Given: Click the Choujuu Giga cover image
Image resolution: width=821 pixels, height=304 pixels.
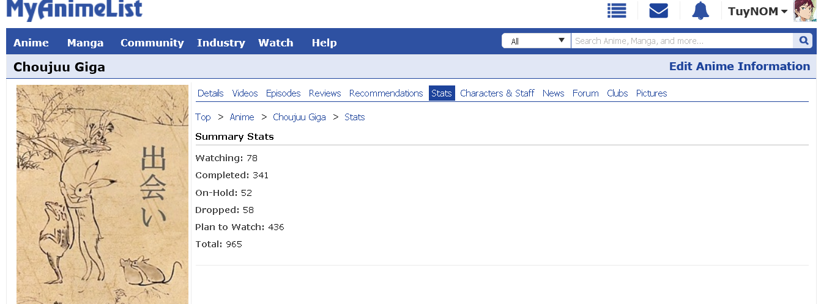Looking at the screenshot, I should coord(102,194).
